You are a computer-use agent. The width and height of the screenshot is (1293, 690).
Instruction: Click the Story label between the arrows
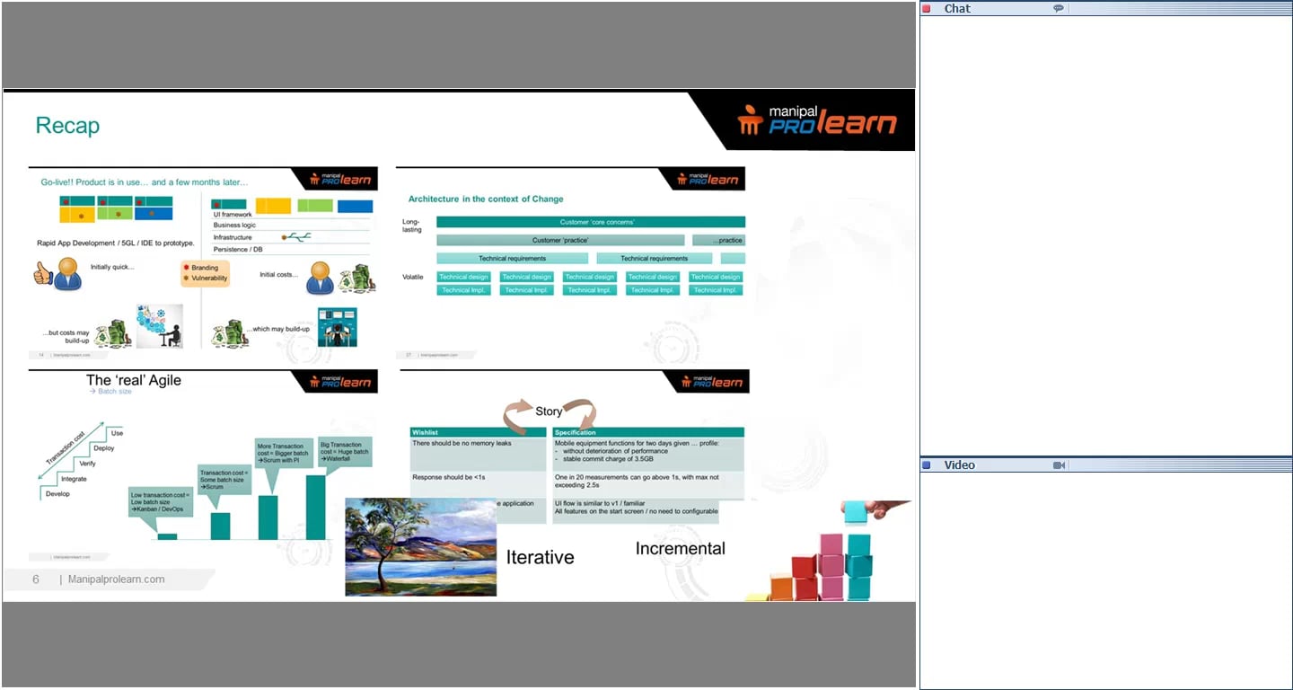(x=549, y=411)
